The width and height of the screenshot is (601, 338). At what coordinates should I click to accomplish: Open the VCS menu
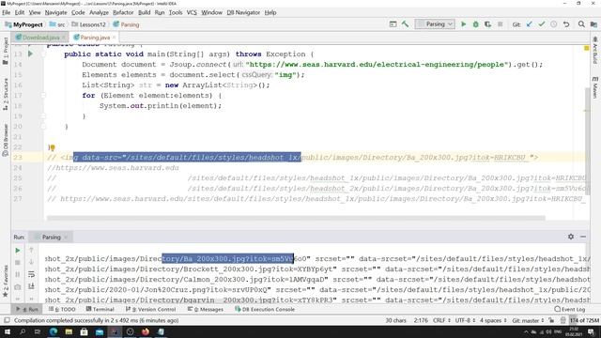(192, 12)
